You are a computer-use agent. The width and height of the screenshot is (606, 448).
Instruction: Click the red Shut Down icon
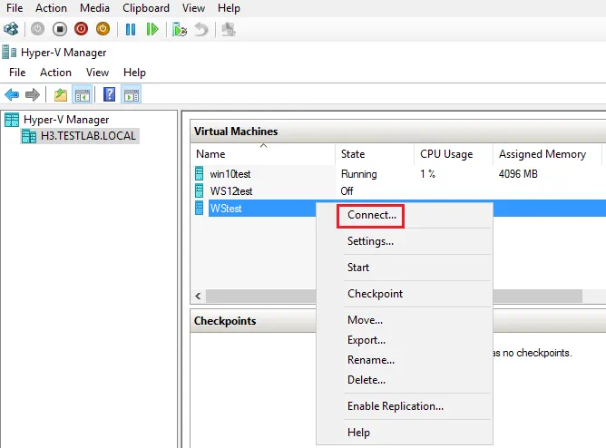click(x=81, y=29)
